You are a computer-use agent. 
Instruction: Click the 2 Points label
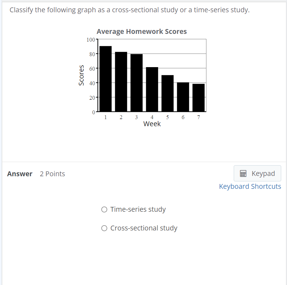click(52, 174)
